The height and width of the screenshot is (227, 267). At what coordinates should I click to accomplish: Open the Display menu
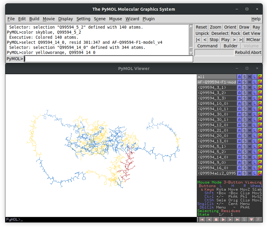click(65, 19)
